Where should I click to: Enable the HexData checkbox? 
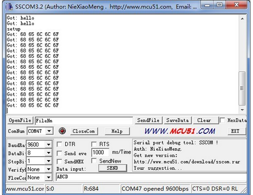point(223,120)
